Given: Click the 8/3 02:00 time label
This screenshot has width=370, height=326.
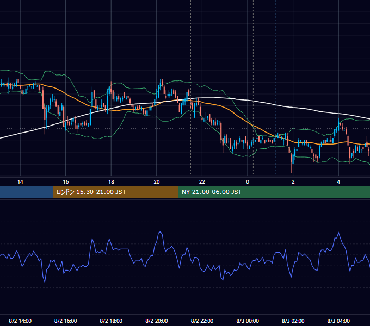Looking at the screenshot, I should pos(293,321).
